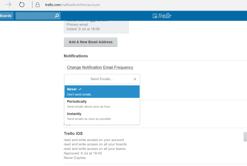Click the Primary email info card
Viewport: 247px width, 166px height.
[x=96, y=26]
